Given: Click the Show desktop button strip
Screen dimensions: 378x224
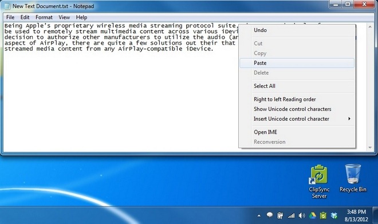Looking at the screenshot, I should tap(376, 215).
